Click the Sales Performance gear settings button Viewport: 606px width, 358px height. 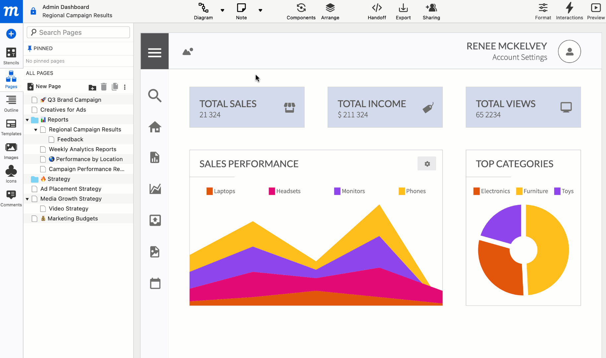pyautogui.click(x=427, y=164)
